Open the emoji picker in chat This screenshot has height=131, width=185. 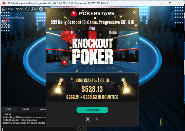pyautogui.click(x=79, y=129)
